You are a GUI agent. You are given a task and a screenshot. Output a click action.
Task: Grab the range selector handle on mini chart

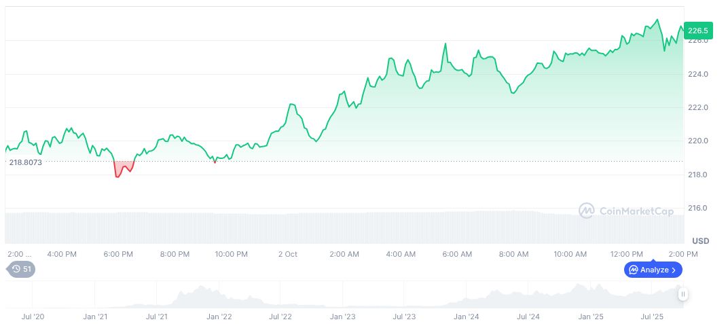(x=682, y=294)
